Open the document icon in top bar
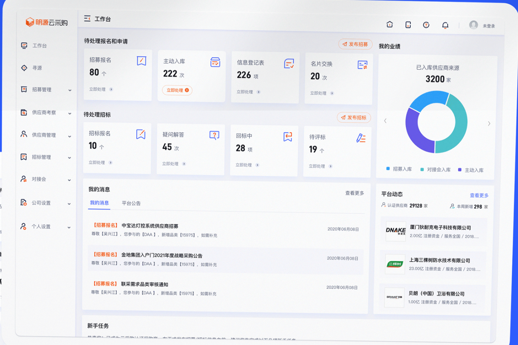Image resolution: width=518 pixels, height=345 pixels. pos(408,25)
